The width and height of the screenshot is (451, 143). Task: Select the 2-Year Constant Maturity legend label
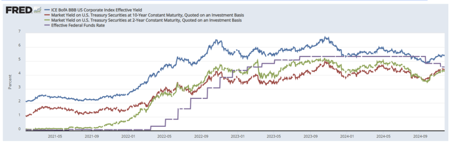(146, 20)
